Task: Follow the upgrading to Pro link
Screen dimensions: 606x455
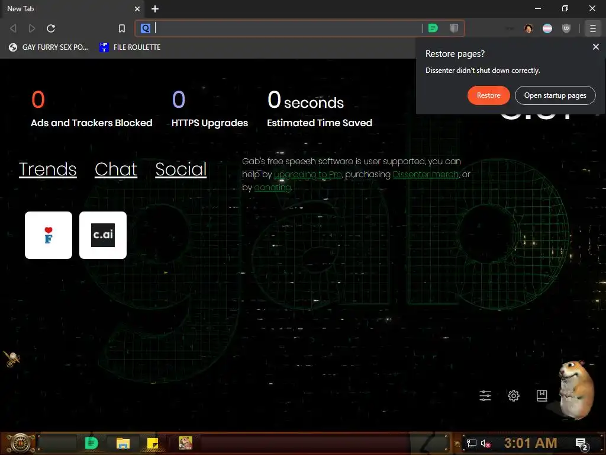Action: pos(308,175)
